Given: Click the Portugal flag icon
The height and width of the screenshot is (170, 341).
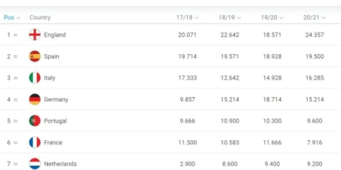Looking at the screenshot, I should (35, 121).
